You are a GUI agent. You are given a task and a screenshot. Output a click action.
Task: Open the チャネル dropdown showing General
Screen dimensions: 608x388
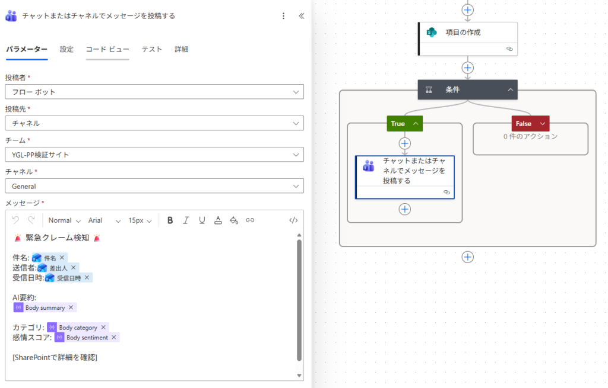click(x=154, y=186)
